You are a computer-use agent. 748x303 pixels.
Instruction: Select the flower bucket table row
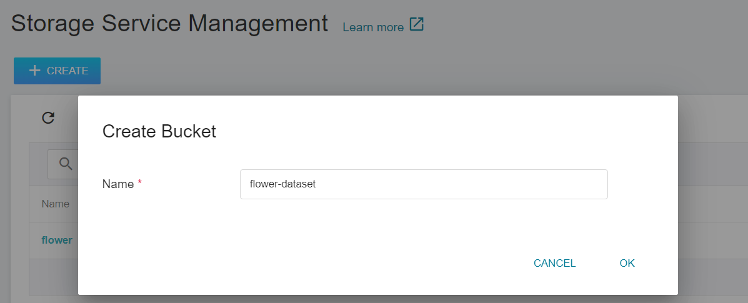[x=54, y=241]
